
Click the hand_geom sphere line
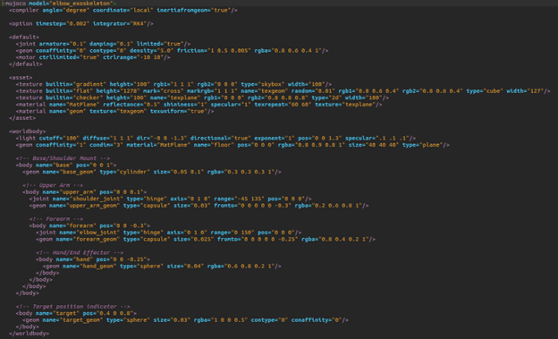(162, 266)
